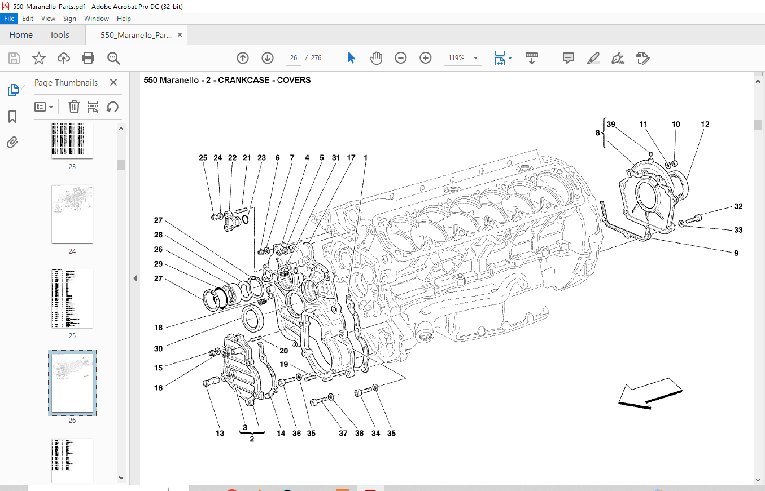Click the thumbnails panel scroll up arrow
765x491 pixels.
[121, 129]
